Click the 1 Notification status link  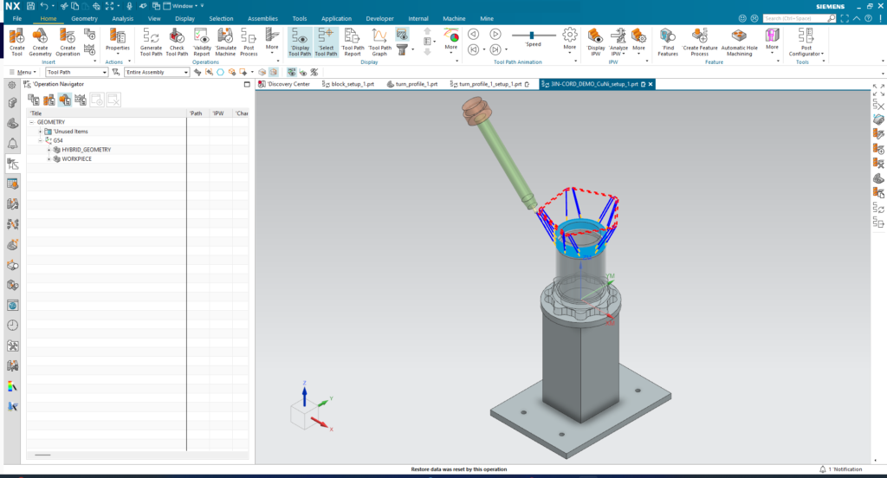pos(841,469)
